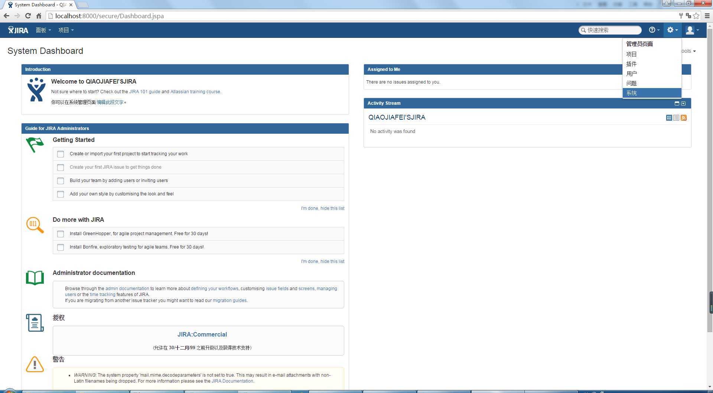Click the browser address bar URL
Screen dimensions: 713x393
(x=109, y=16)
